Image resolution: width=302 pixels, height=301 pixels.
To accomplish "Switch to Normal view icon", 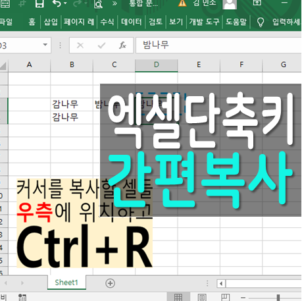I will click(x=178, y=297).
